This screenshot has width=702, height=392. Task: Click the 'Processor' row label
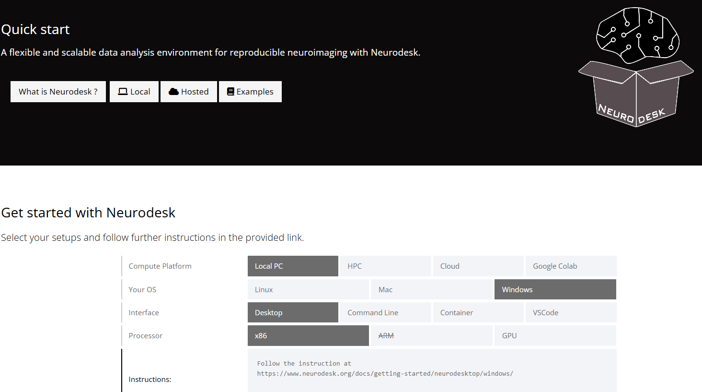pos(146,335)
